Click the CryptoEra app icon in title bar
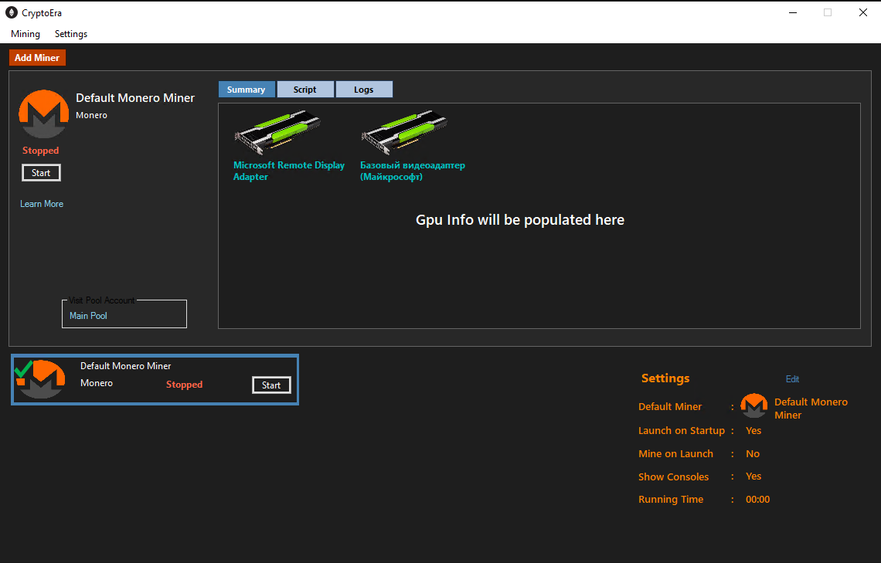Image resolution: width=881 pixels, height=563 pixels. pyautogui.click(x=12, y=12)
